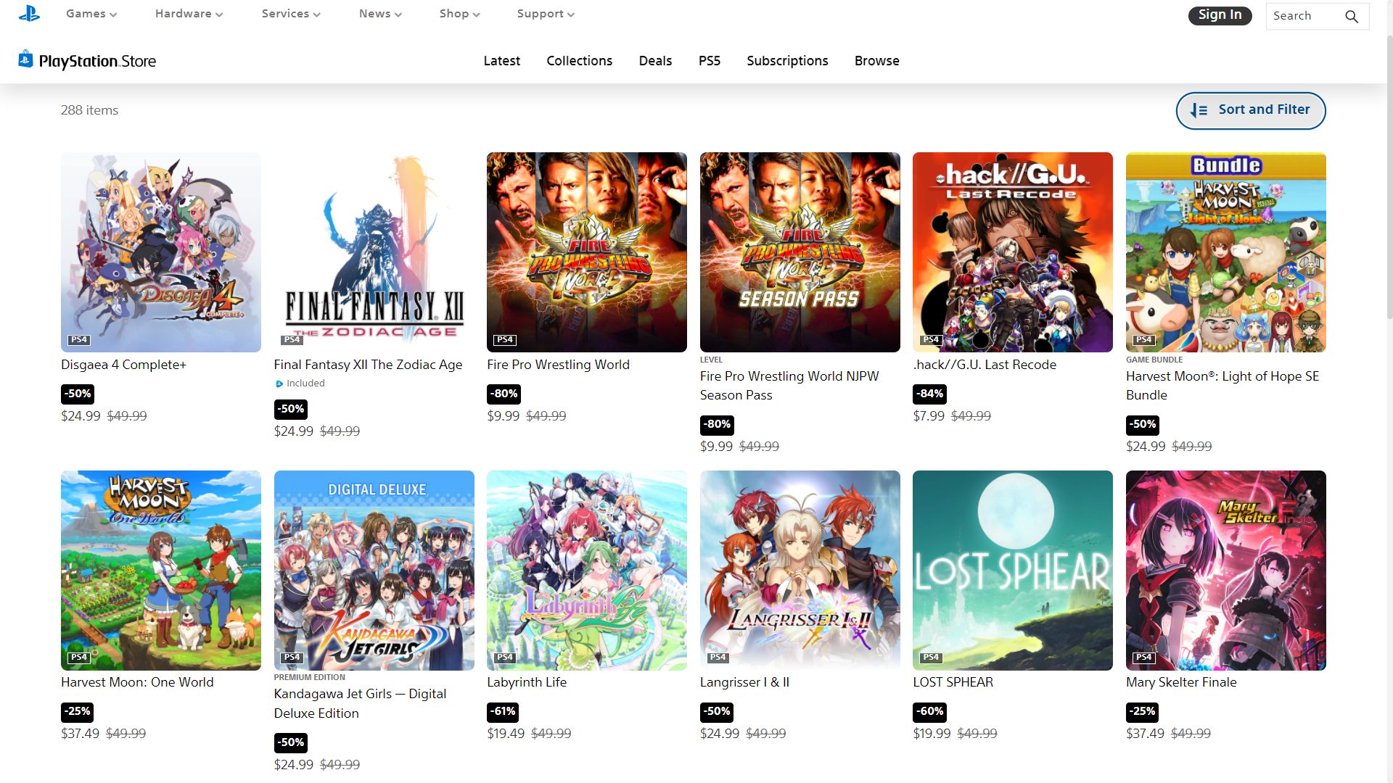Screen dimensions: 1393x783
Task: Go to the Subscriptions tab
Action: pos(787,61)
